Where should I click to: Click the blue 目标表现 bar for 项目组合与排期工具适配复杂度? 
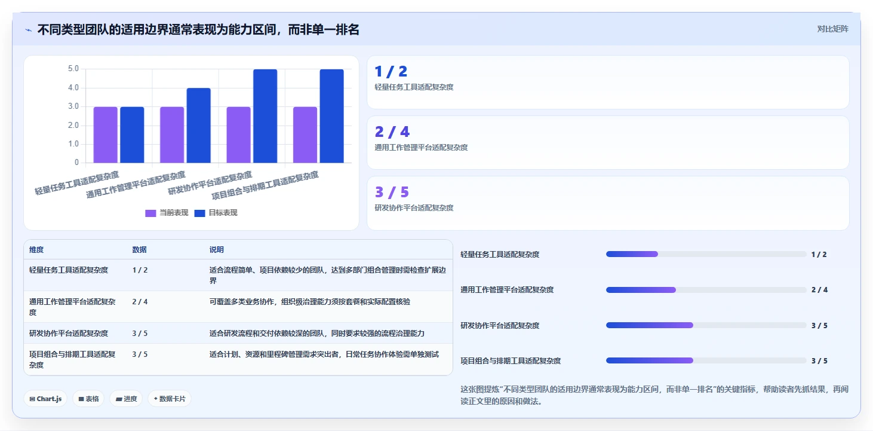coord(331,116)
